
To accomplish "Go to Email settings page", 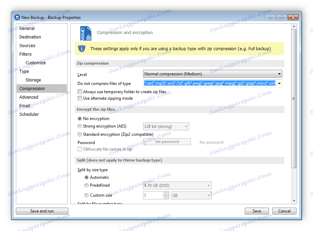I will pyautogui.click(x=24, y=106).
